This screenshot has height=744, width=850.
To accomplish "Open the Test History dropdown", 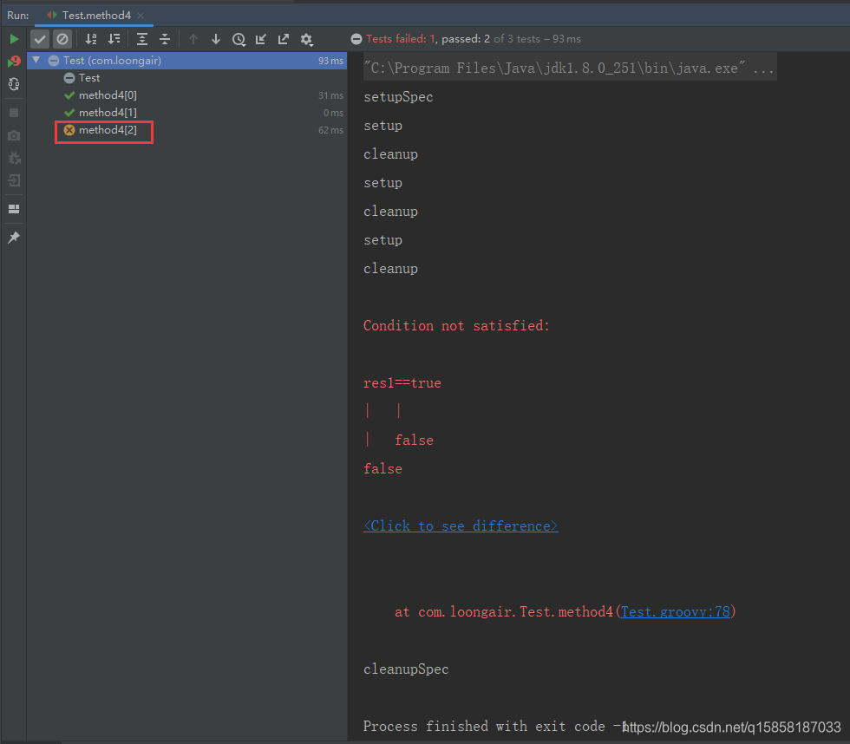I will tap(239, 39).
